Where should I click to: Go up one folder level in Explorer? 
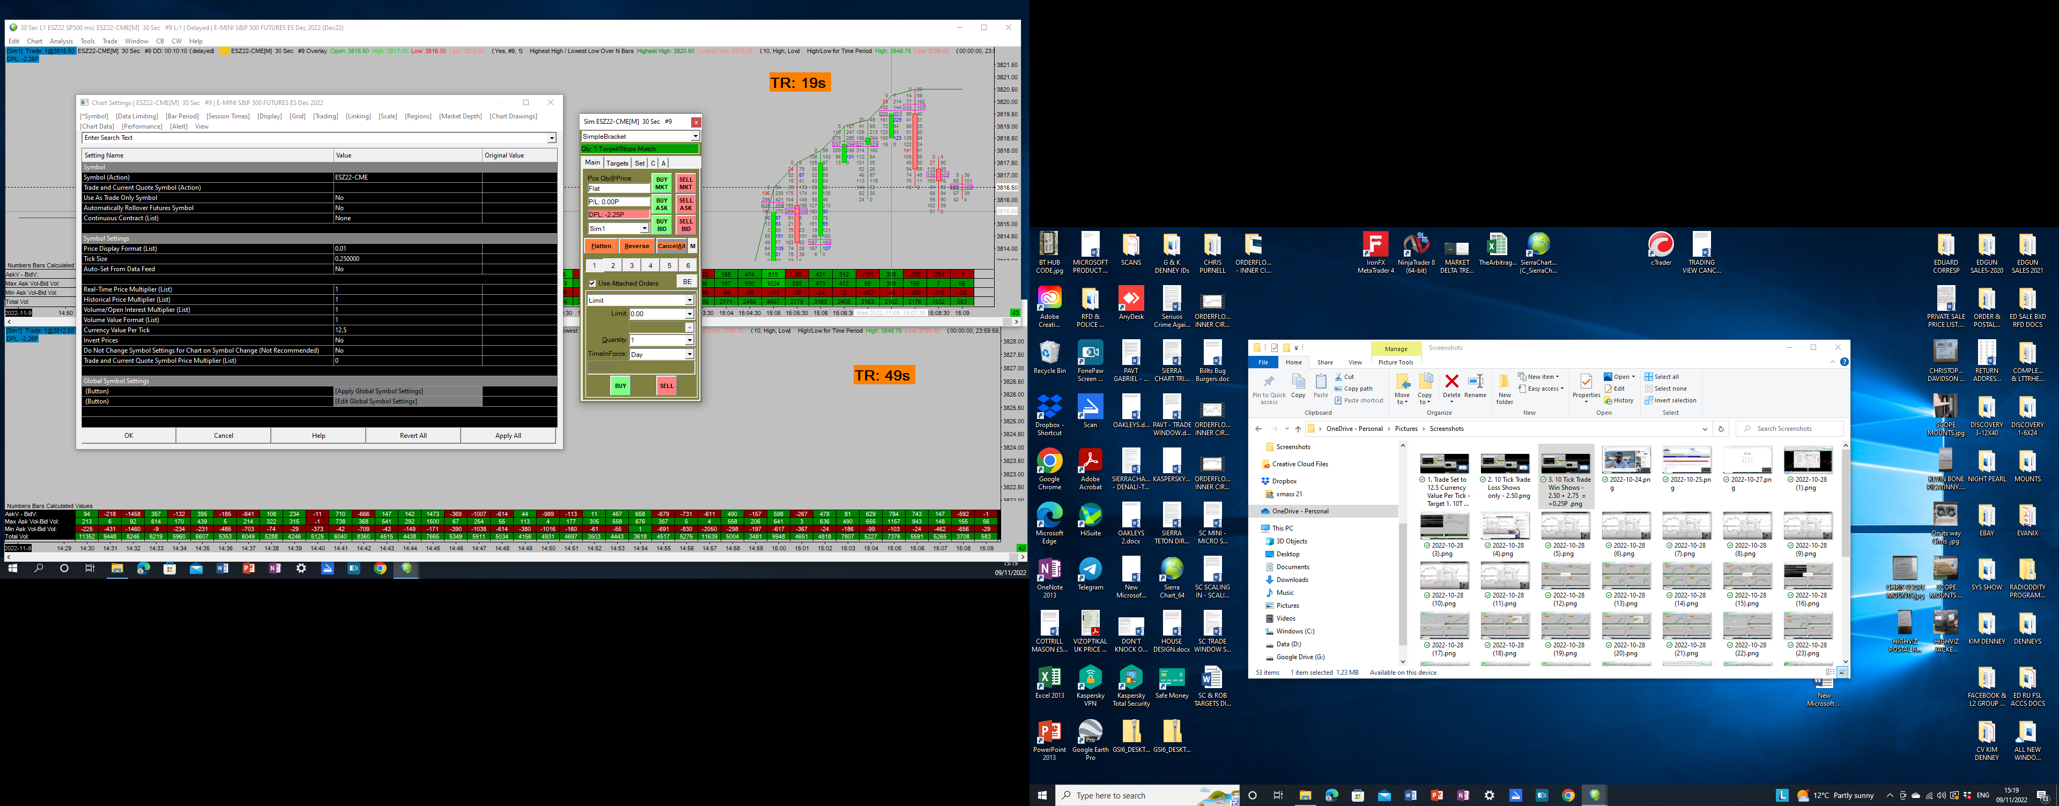[x=1298, y=429]
